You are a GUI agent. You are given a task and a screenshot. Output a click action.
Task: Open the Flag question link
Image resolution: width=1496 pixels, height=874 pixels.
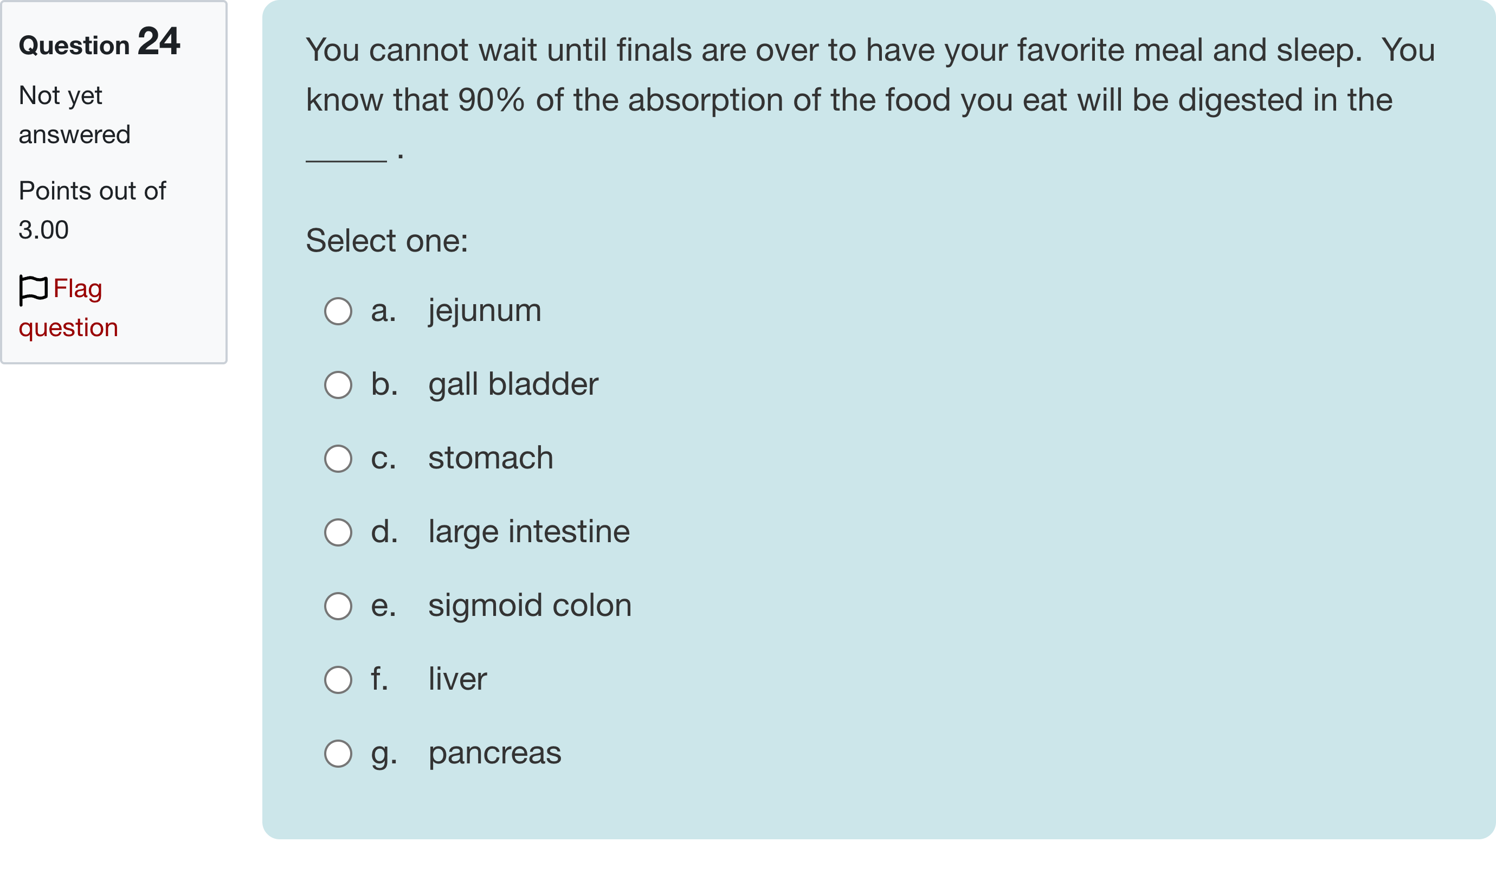[77, 290]
